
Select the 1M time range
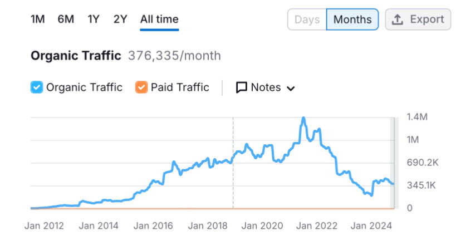point(38,19)
